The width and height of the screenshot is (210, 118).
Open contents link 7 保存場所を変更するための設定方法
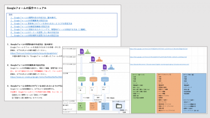click(34, 35)
